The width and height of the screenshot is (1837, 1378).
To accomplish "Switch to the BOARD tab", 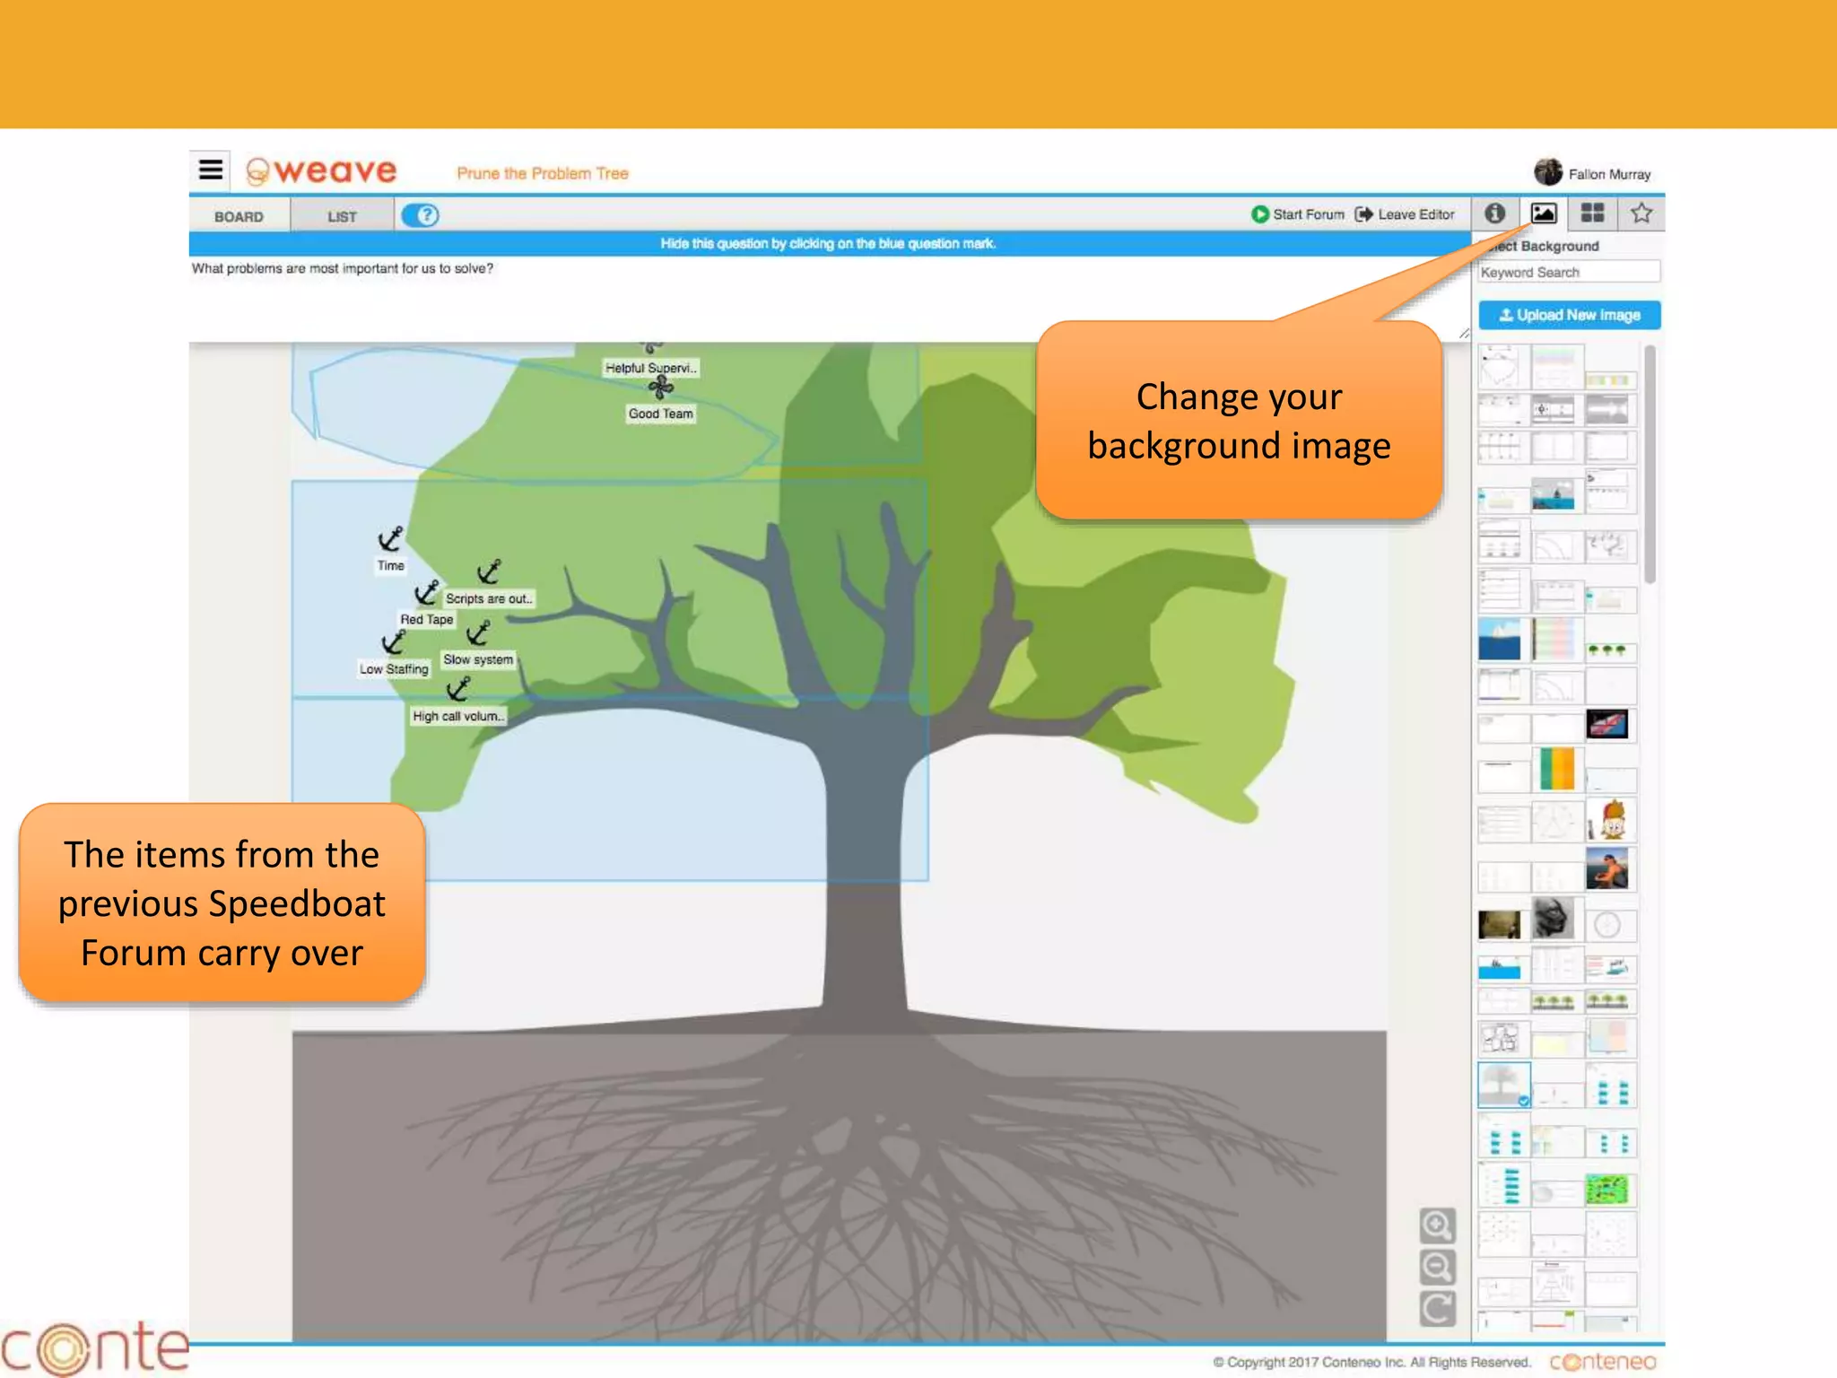I will point(239,216).
